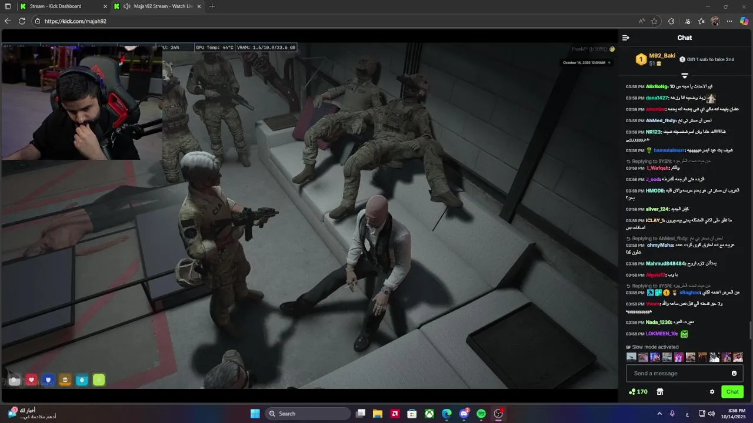This screenshot has height=423, width=753.
Task: Click the camera icon in stream overlay
Action: click(x=15, y=380)
